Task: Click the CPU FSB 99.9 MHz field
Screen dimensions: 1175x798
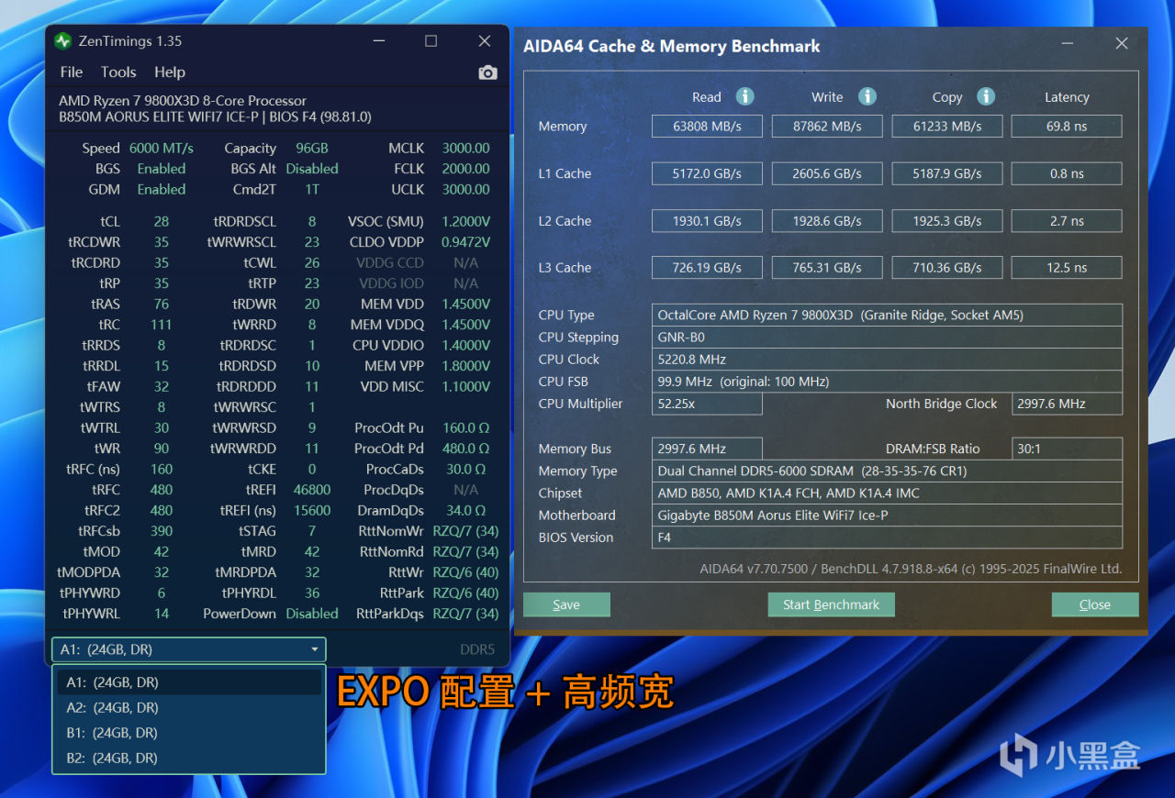Action: pos(887,381)
